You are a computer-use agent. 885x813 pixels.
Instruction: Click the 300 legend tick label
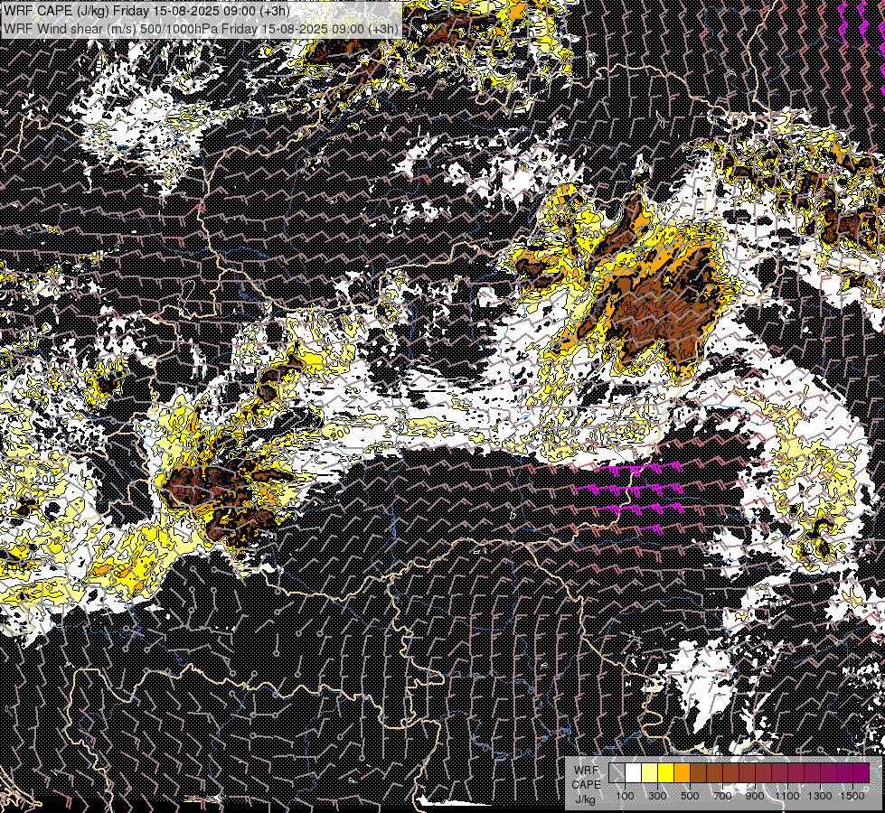pyautogui.click(x=657, y=796)
